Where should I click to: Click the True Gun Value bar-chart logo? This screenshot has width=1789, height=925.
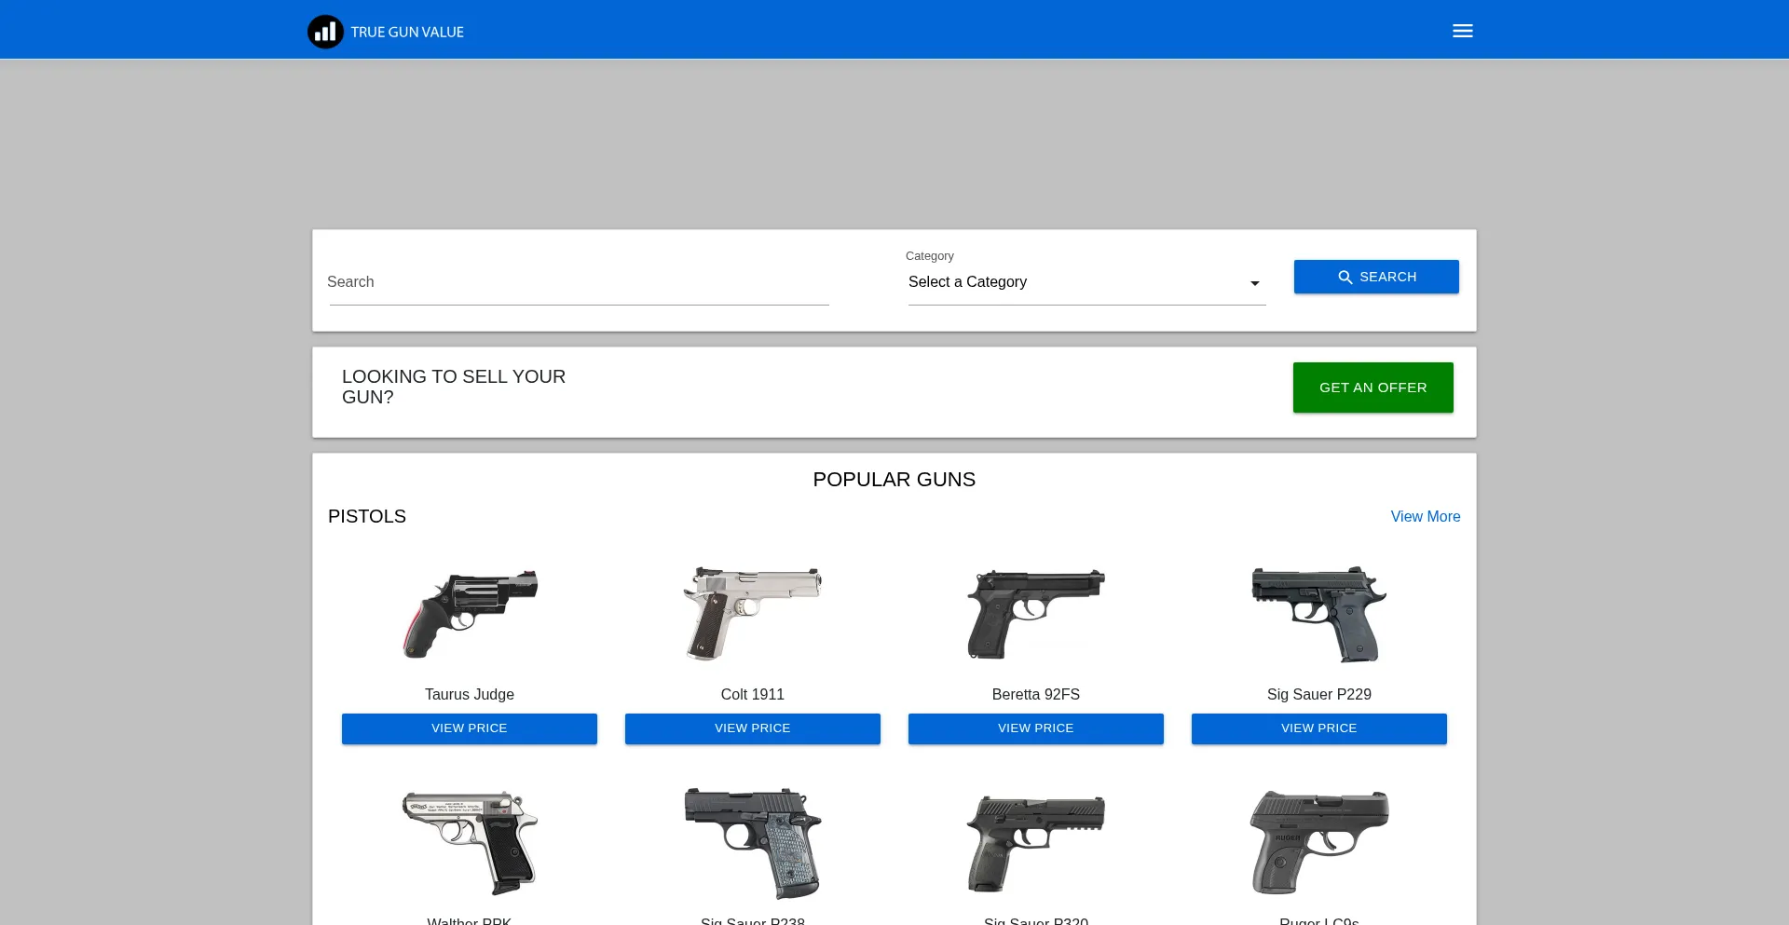pos(325,32)
